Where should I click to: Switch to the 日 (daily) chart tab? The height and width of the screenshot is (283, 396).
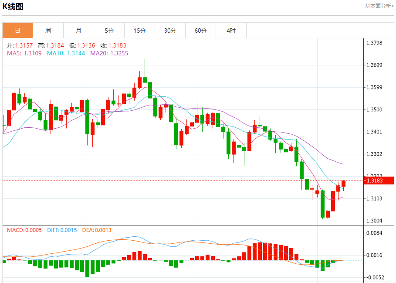coord(17,31)
